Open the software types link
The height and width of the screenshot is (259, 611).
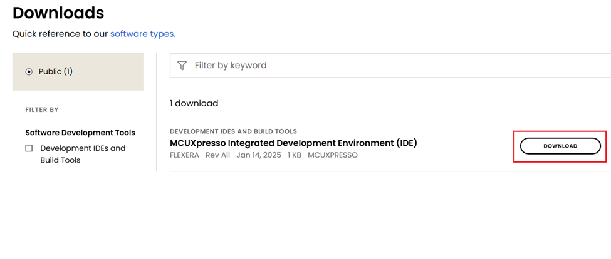[x=143, y=34]
